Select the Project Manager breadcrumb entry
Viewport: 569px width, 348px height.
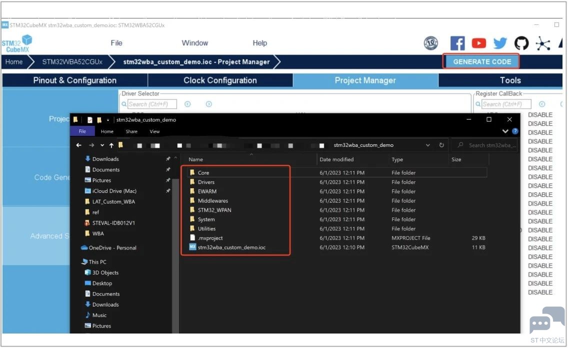point(196,62)
